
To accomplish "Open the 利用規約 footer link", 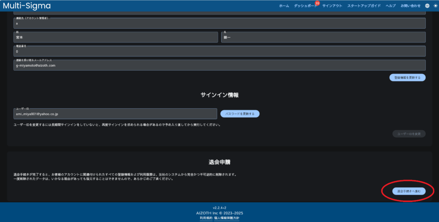I will click(206, 218).
